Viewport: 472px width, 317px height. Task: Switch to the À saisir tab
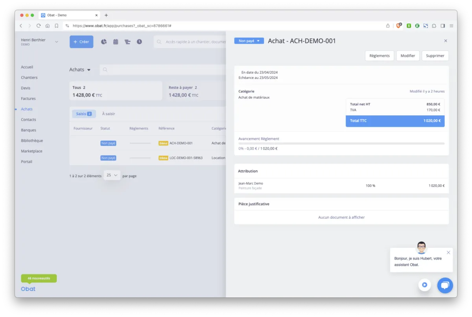(x=109, y=114)
